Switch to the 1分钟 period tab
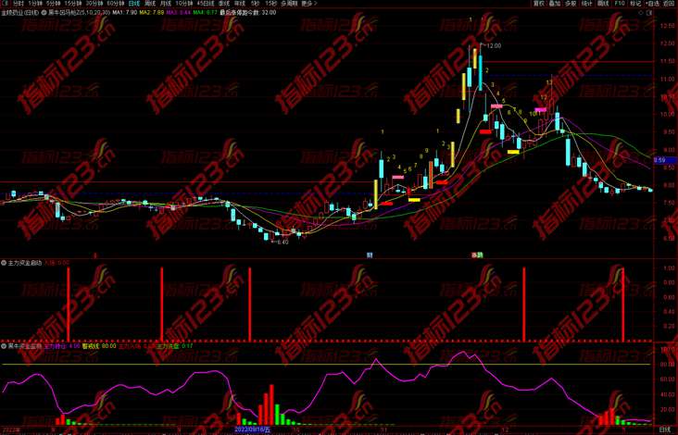The width and height of the screenshot is (678, 435). pos(34,4)
